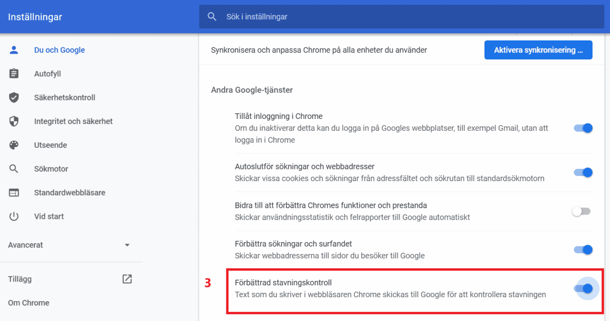610x321 pixels.
Task: Click the shield icon for Integritet och säkerhet
Action: (14, 121)
